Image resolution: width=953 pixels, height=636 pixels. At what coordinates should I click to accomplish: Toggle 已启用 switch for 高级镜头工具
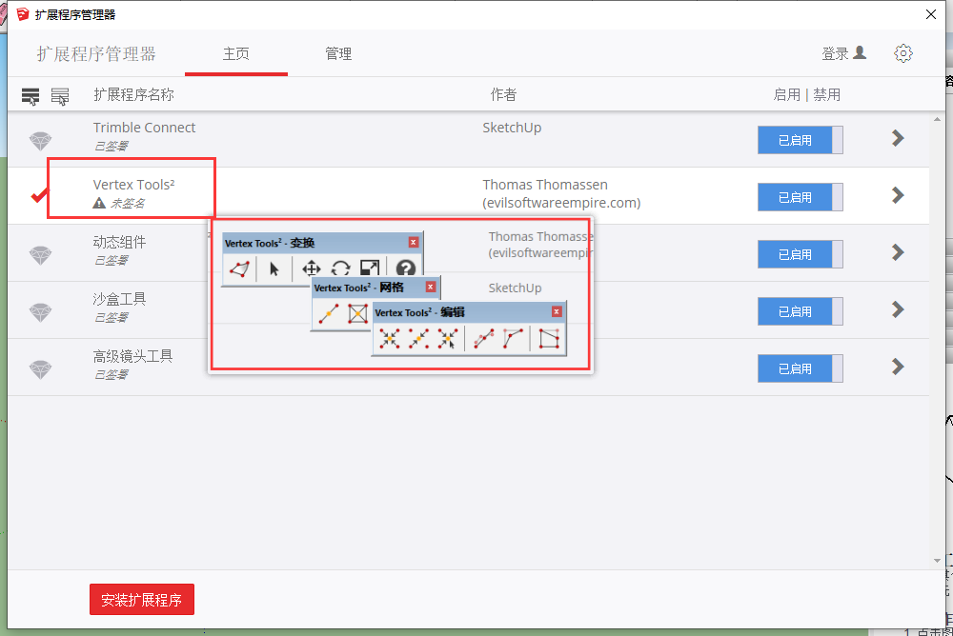800,368
